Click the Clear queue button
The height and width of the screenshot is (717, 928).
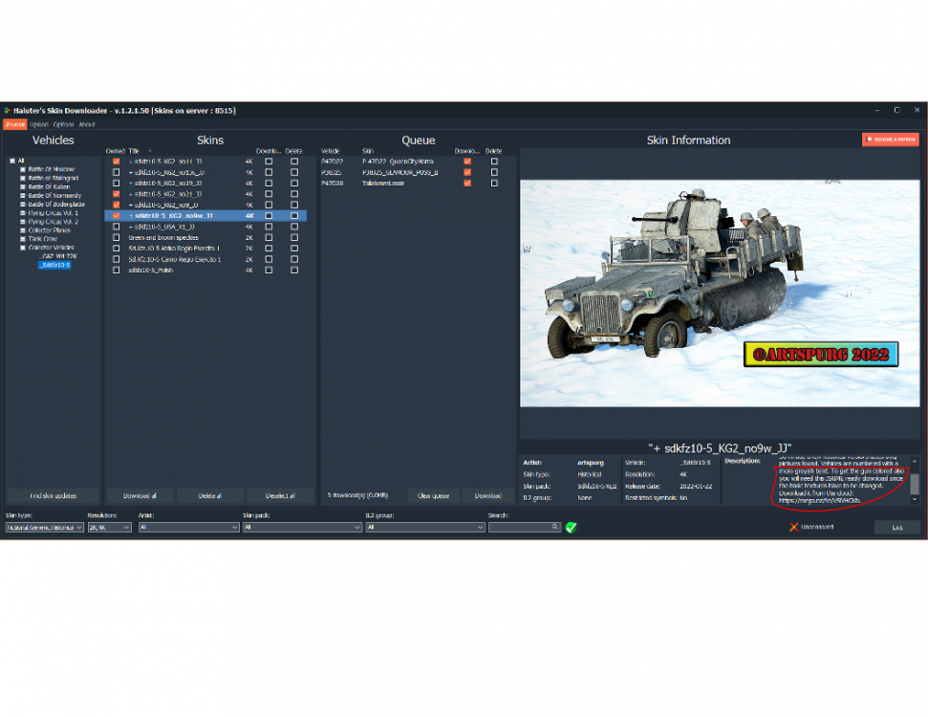click(x=433, y=495)
